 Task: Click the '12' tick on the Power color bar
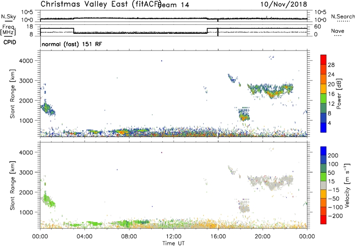coord(331,104)
